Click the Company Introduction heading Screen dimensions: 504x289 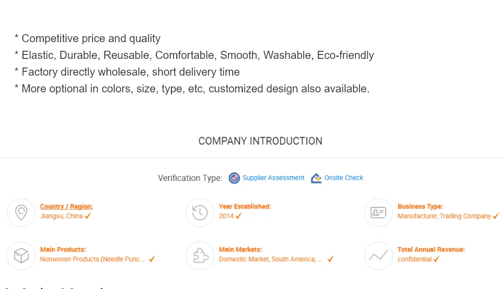point(260,141)
